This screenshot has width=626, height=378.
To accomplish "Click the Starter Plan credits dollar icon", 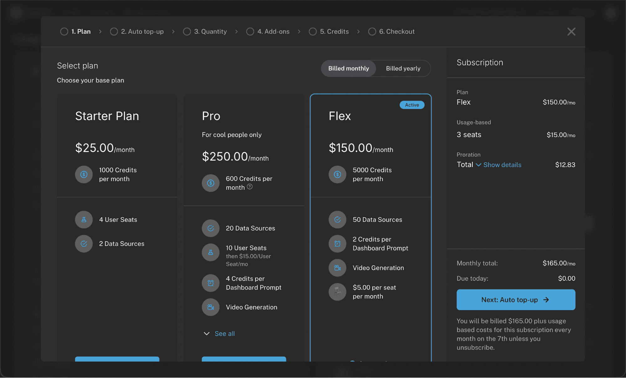I will click(x=84, y=174).
